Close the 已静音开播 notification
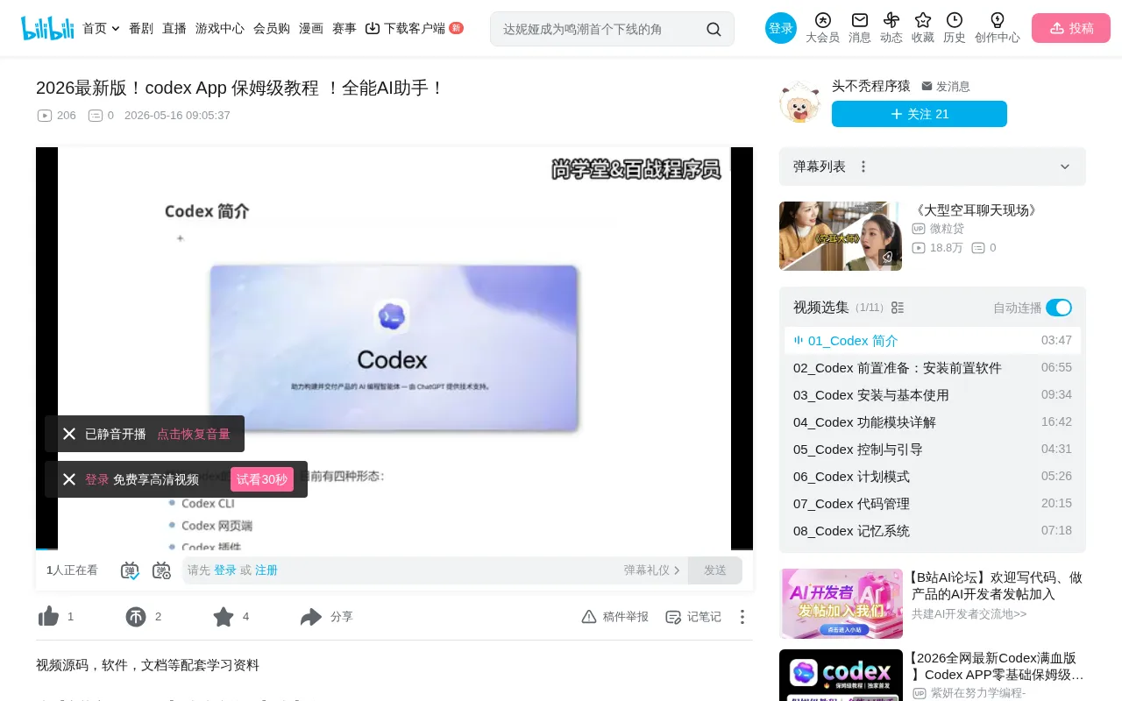This screenshot has height=701, width=1122. pos(69,434)
